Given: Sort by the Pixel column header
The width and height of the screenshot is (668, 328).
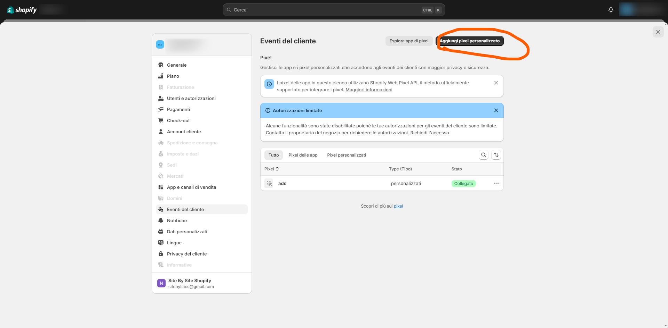Looking at the screenshot, I should (271, 169).
